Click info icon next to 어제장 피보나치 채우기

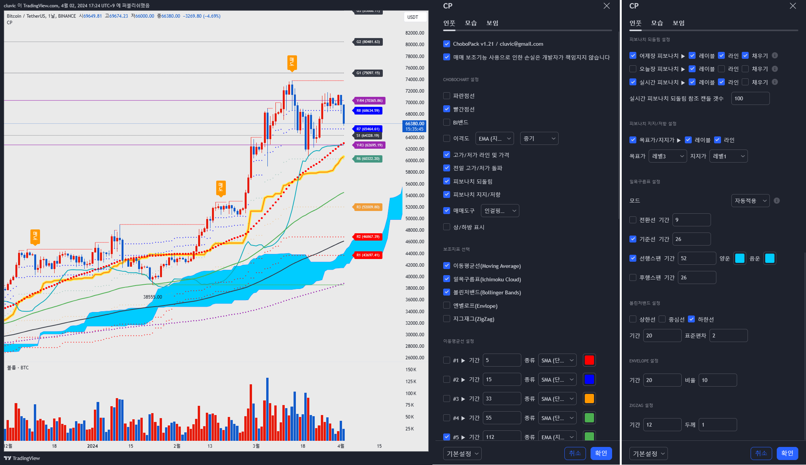point(775,55)
